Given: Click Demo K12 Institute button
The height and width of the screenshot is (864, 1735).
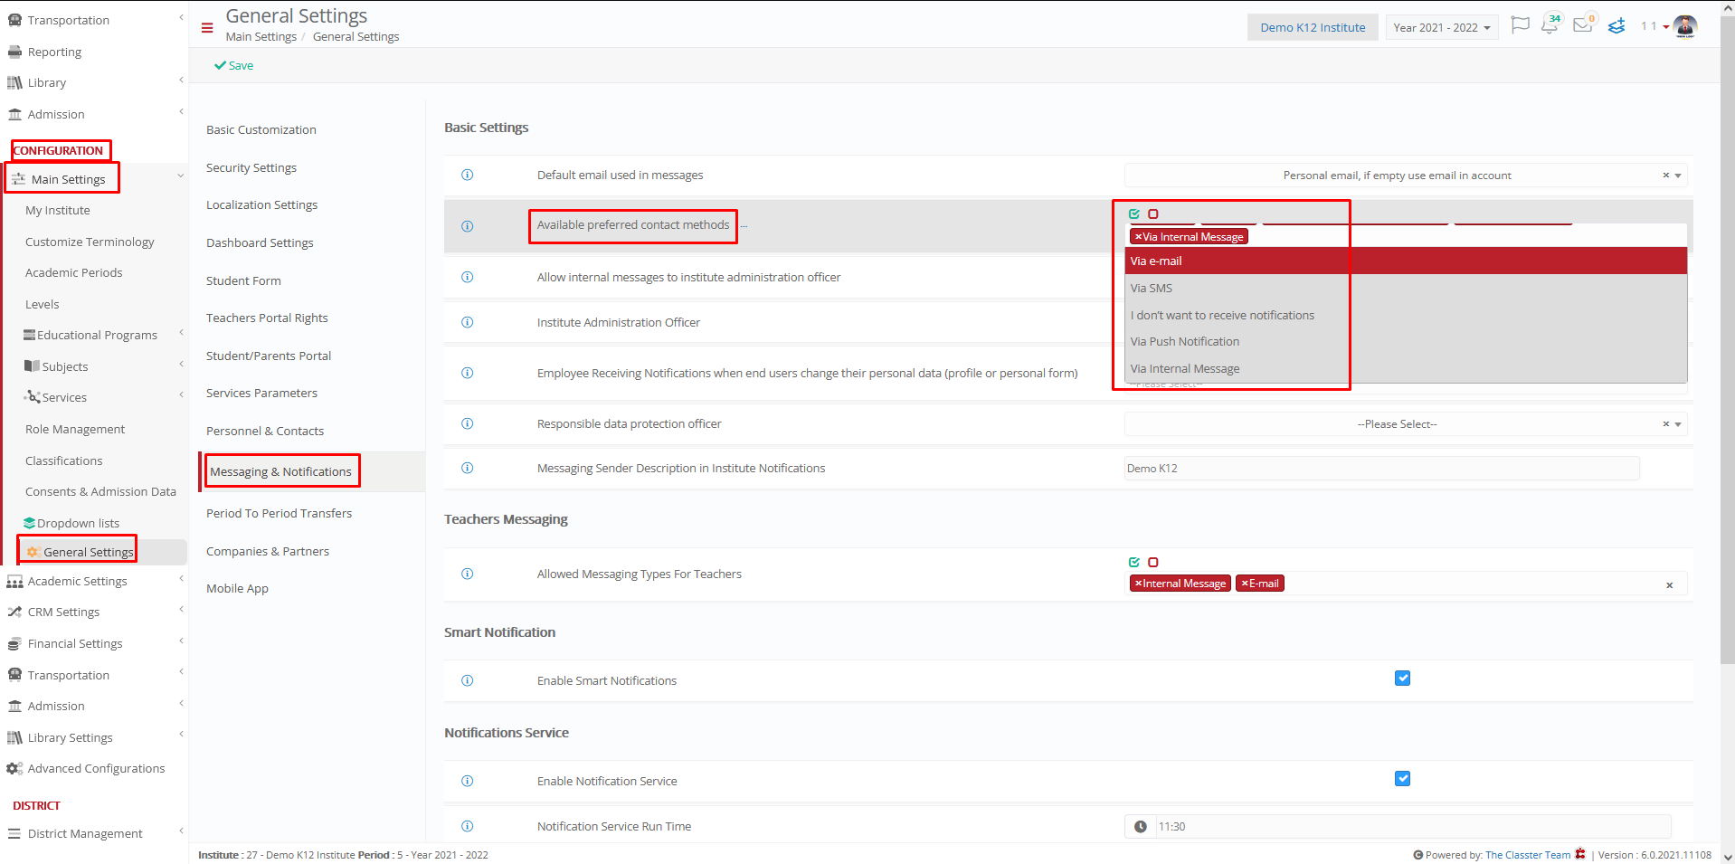Looking at the screenshot, I should [1313, 27].
